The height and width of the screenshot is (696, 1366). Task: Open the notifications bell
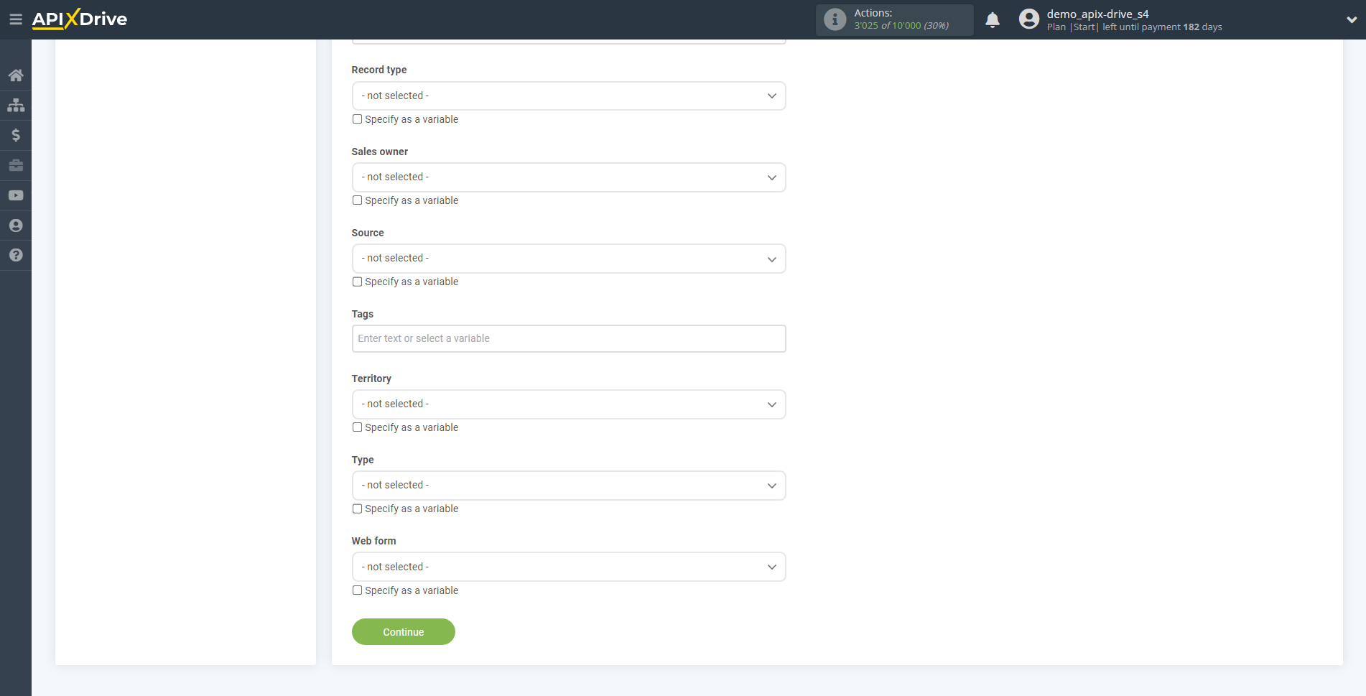pyautogui.click(x=993, y=19)
